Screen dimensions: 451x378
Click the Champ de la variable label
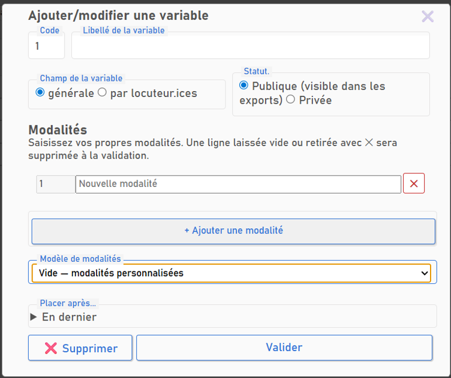[x=81, y=78]
